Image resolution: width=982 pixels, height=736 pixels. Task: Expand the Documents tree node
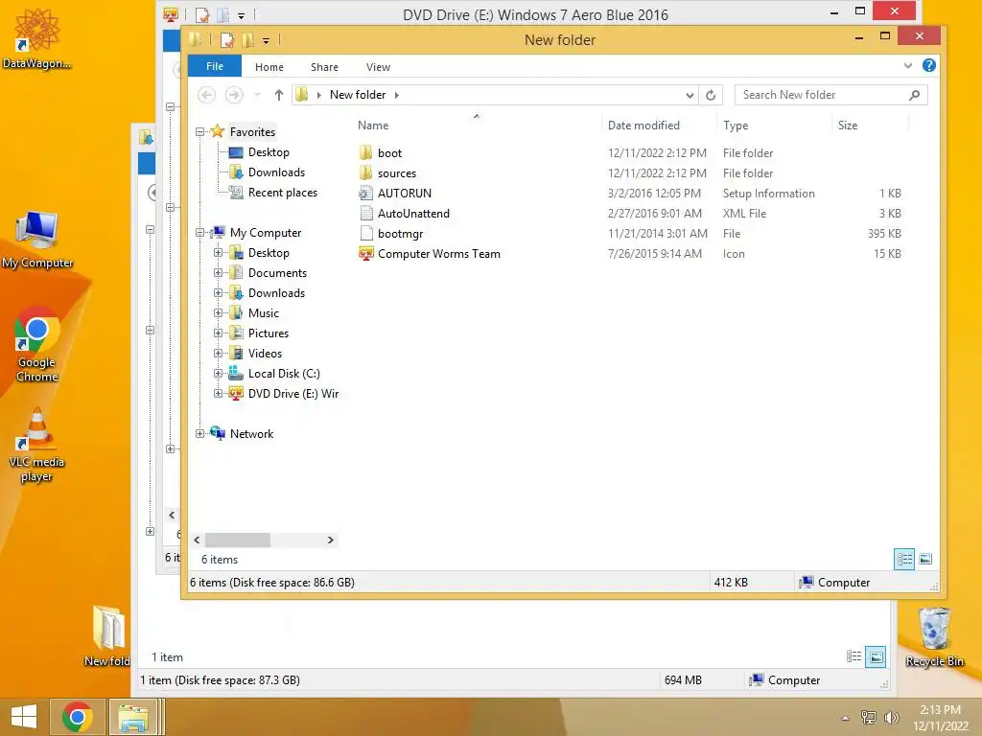pyautogui.click(x=218, y=273)
